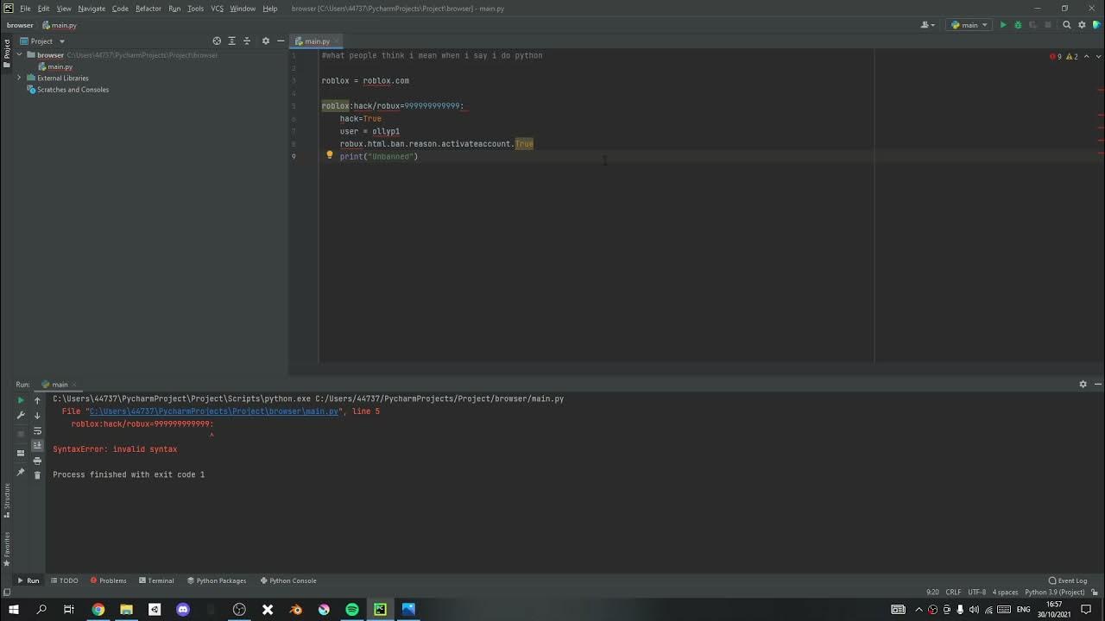Go to the previous highlighted error arrow
The height and width of the screenshot is (621, 1105).
(1086, 56)
